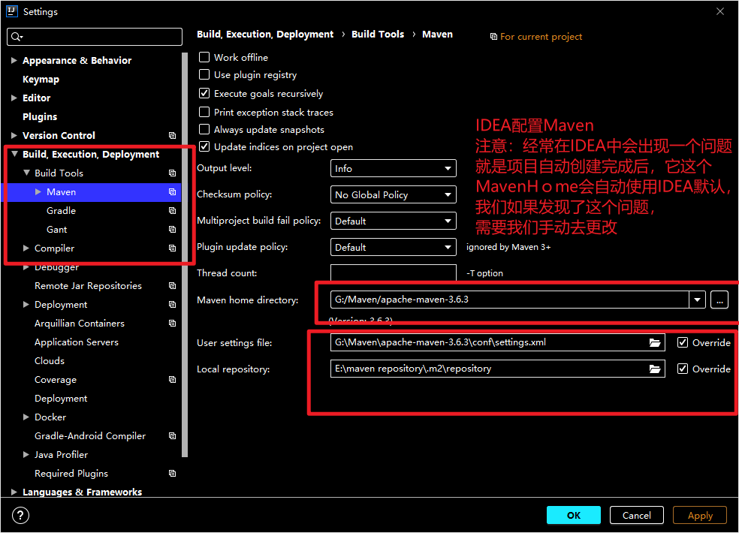Click the OK button
739x533 pixels.
(574, 515)
